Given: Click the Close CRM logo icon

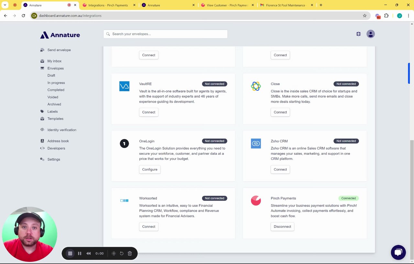Looking at the screenshot, I should tap(256, 86).
